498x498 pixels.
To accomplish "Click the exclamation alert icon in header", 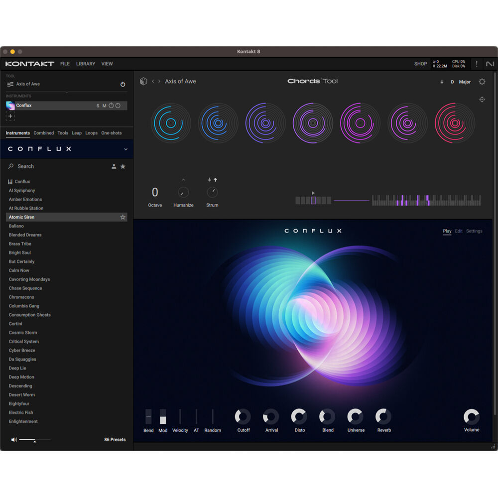I will coord(477,64).
